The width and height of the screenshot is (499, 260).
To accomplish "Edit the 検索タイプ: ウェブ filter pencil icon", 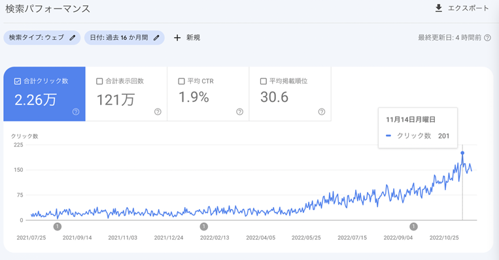I will (x=73, y=38).
